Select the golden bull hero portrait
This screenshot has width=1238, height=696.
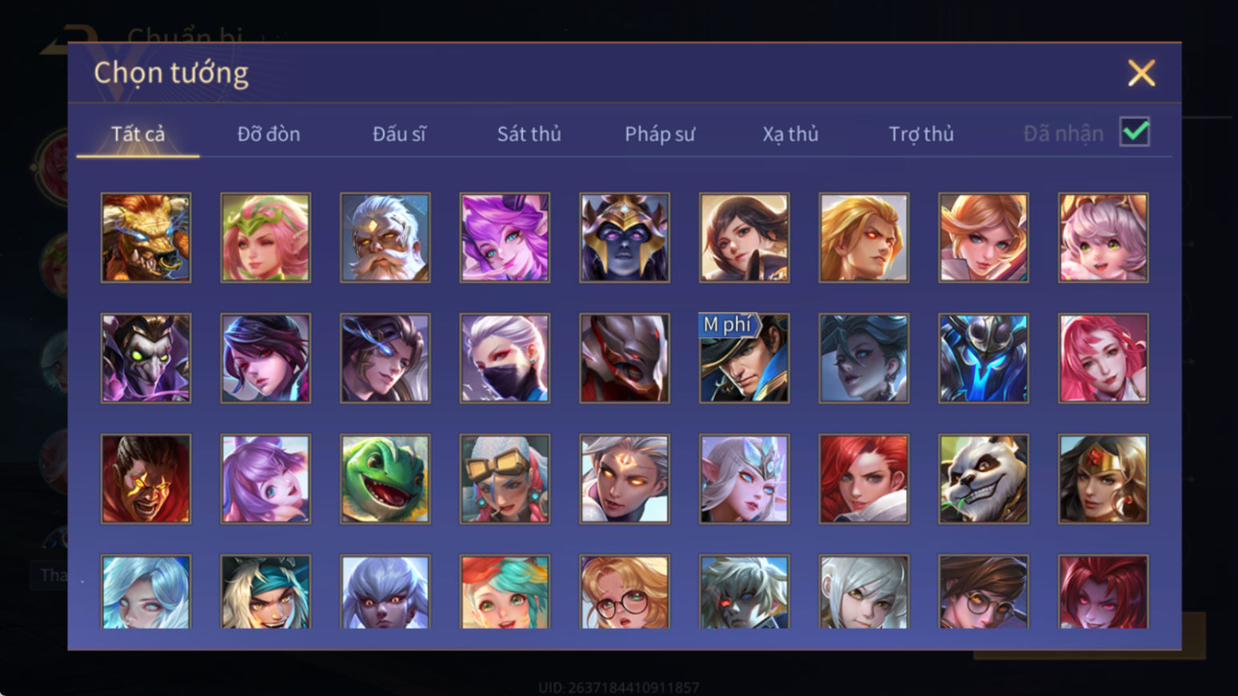click(x=146, y=237)
